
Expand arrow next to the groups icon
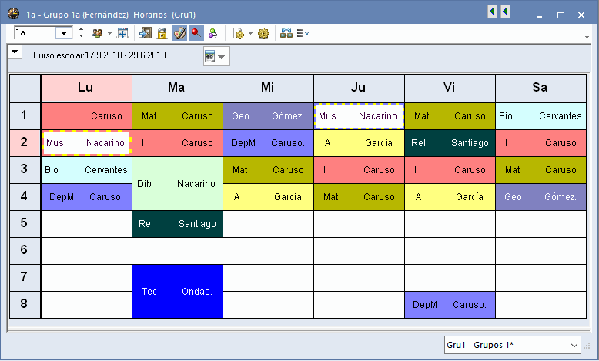pyautogui.click(x=109, y=34)
